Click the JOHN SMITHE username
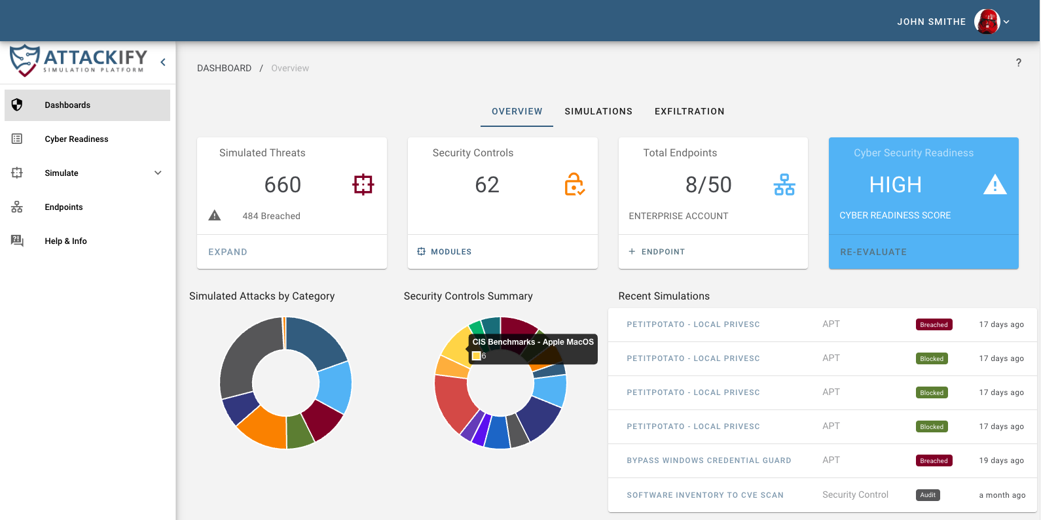Viewport: 1041px width, 520px height. (931, 22)
